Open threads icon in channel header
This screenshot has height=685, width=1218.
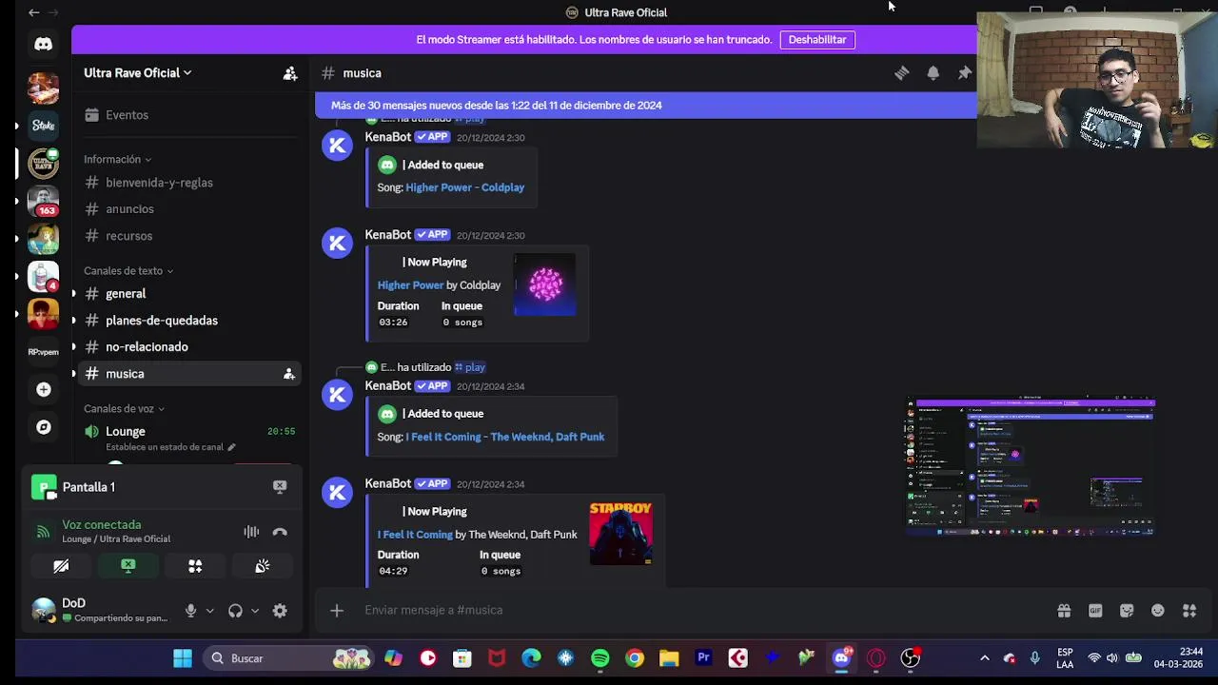pos(901,73)
